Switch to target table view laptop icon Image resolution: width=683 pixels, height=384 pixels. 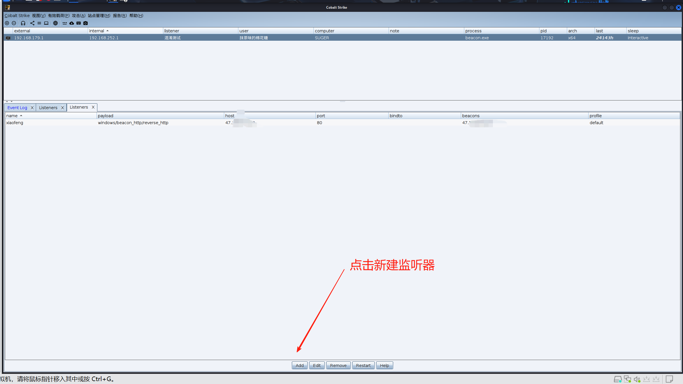(x=46, y=23)
